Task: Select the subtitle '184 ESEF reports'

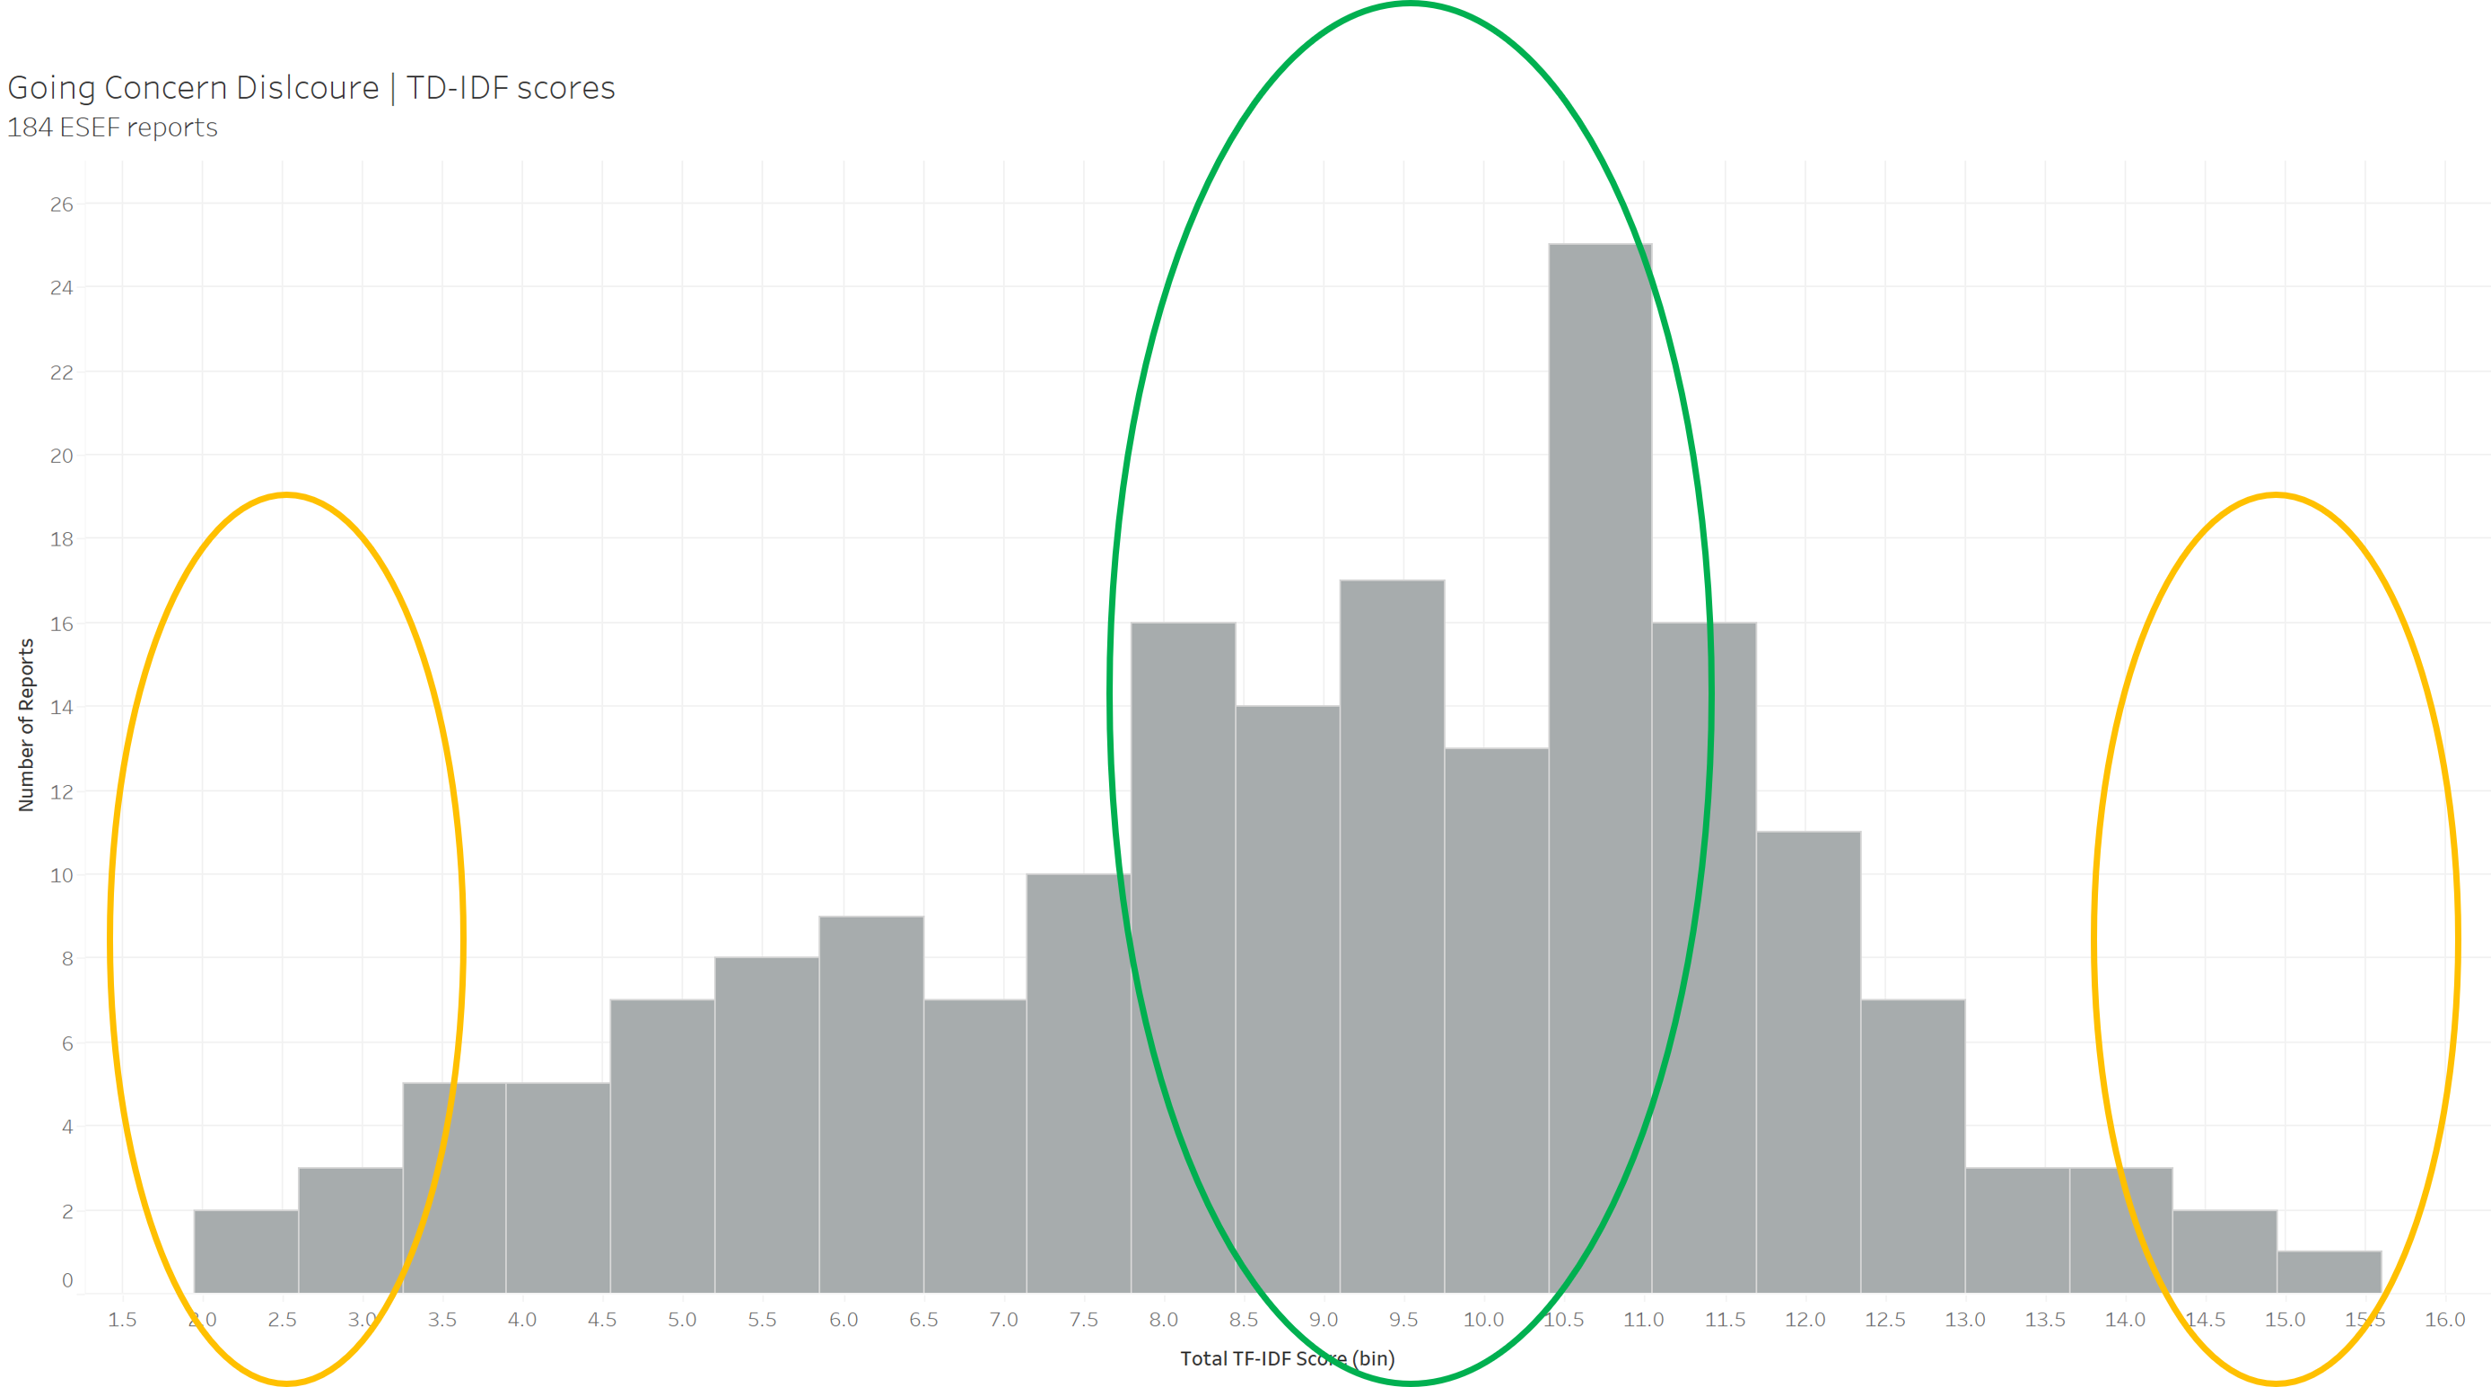Action: pos(112,127)
